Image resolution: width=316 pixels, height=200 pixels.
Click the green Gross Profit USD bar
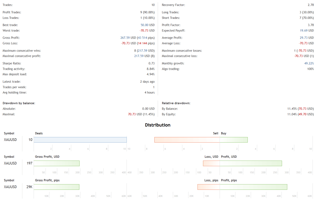(x=56, y=163)
